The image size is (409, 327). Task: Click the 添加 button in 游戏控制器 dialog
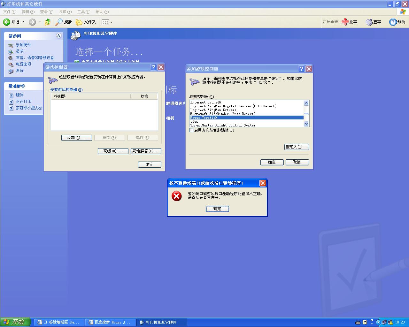pos(76,138)
